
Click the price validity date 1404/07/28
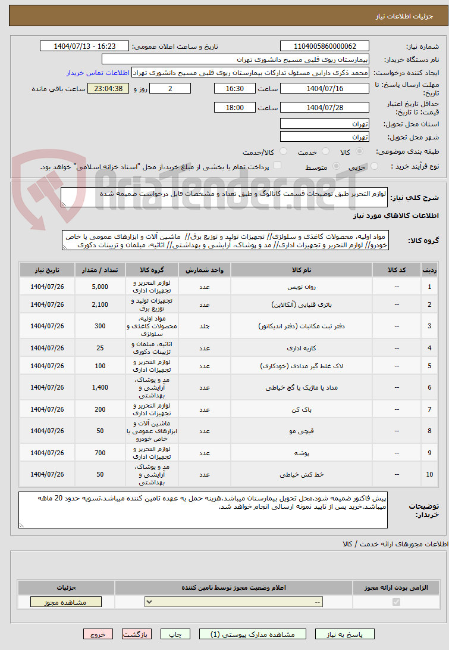tap(325, 107)
